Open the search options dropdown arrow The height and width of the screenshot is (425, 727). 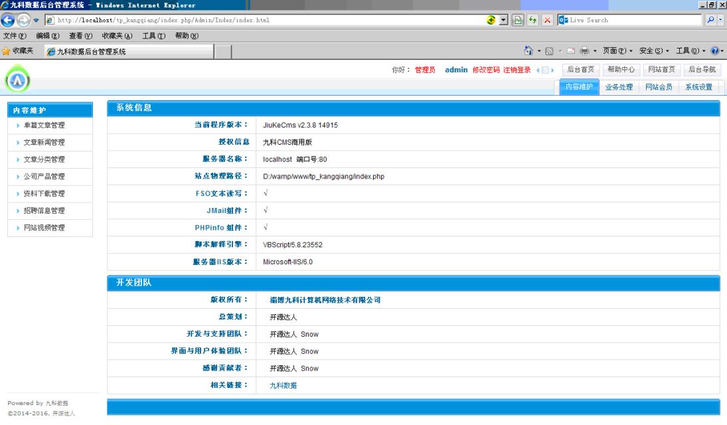pyautogui.click(x=720, y=20)
